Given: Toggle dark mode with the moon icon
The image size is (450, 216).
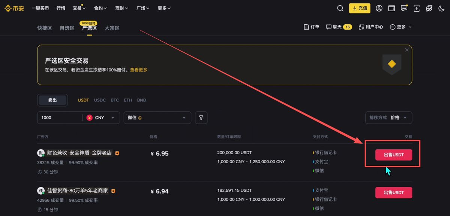Looking at the screenshot, I should (441, 8).
